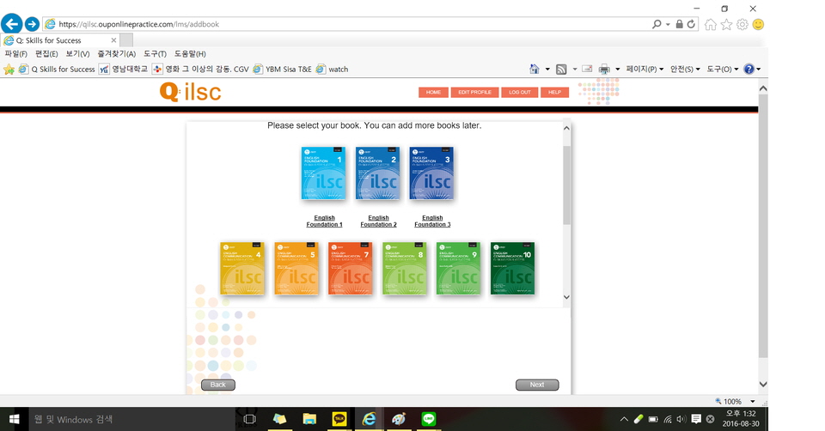Open the 편집(E) menu

point(46,53)
